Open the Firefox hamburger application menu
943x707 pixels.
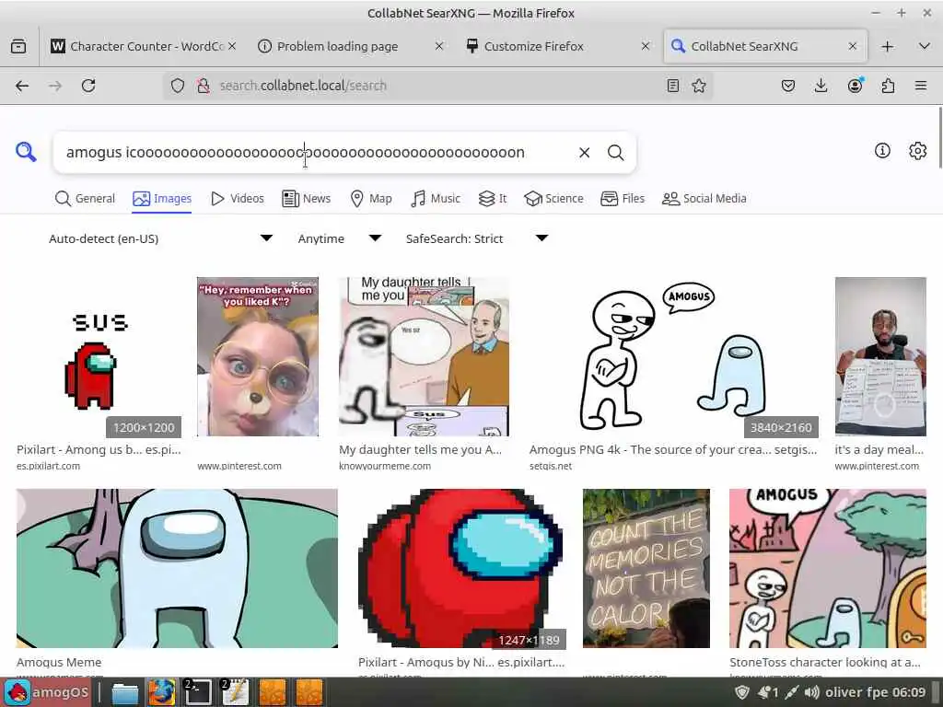(x=921, y=86)
